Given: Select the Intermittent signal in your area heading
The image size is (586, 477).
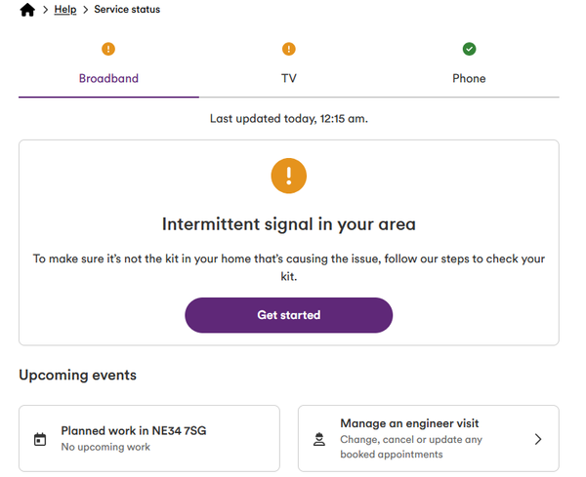Looking at the screenshot, I should 289,224.
